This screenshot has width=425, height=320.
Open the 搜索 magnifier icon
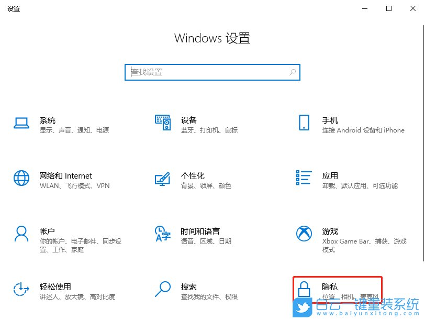click(x=162, y=290)
